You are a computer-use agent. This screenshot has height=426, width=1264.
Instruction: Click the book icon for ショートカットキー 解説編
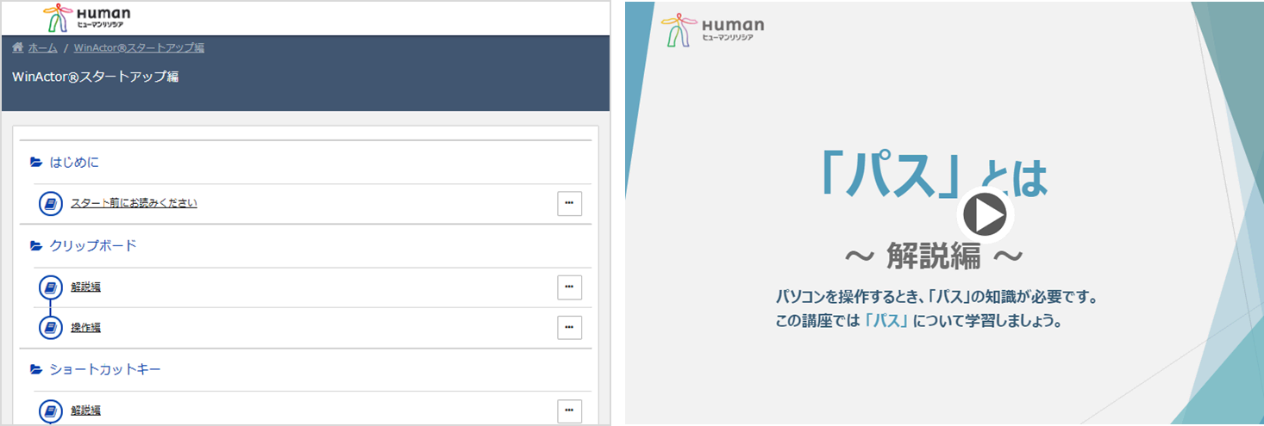51,411
